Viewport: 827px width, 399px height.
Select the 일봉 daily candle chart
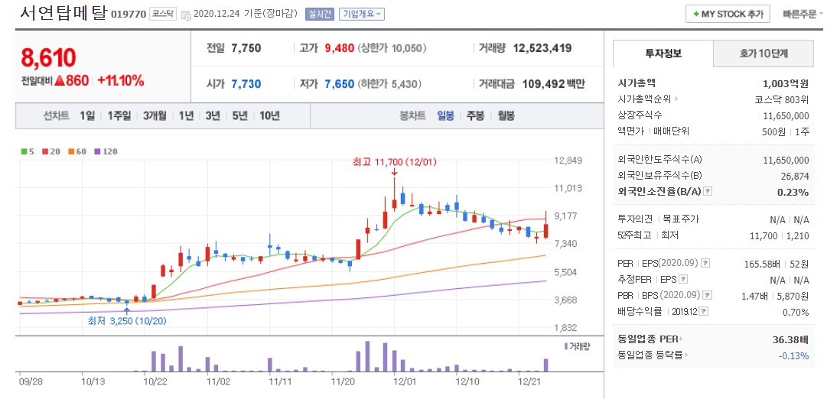click(x=445, y=116)
